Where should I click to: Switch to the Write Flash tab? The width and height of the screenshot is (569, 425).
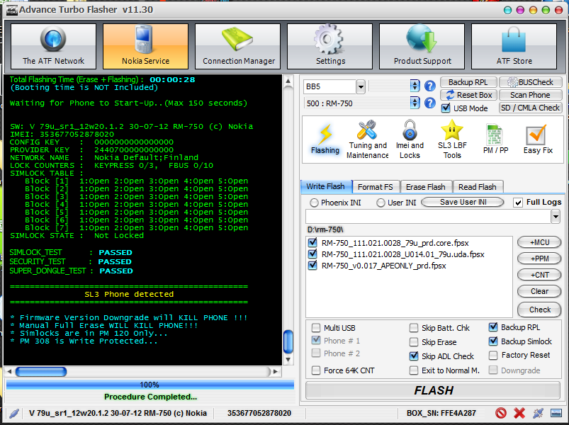coord(325,186)
